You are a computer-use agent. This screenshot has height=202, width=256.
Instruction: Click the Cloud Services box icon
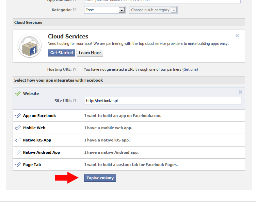[x=30, y=46]
